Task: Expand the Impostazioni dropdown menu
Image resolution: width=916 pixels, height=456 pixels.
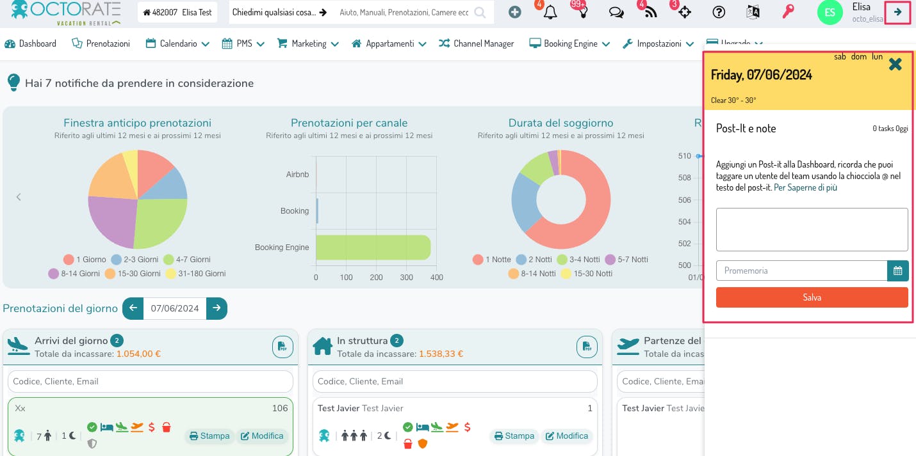Action: click(x=658, y=43)
